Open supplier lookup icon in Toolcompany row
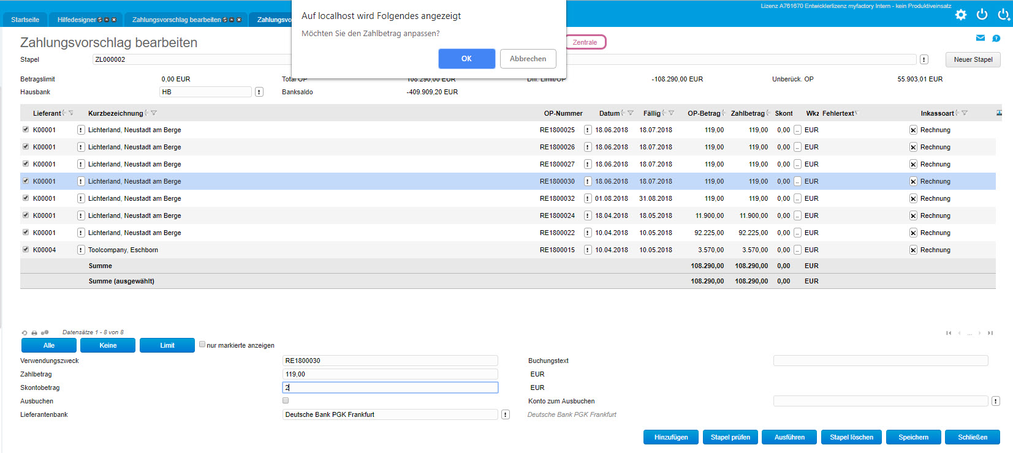The image size is (1013, 453). (x=81, y=250)
